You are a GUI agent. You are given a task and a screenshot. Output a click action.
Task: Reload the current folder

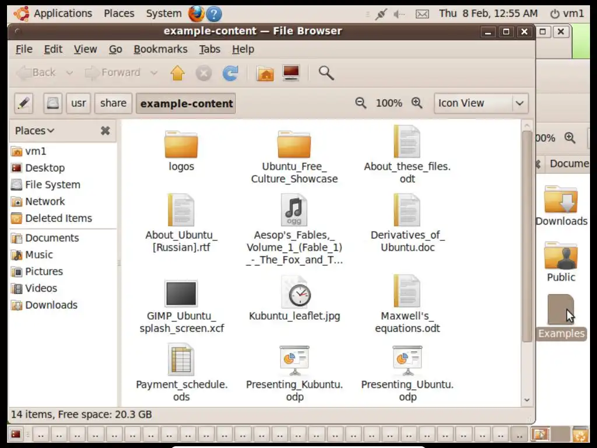(x=230, y=73)
